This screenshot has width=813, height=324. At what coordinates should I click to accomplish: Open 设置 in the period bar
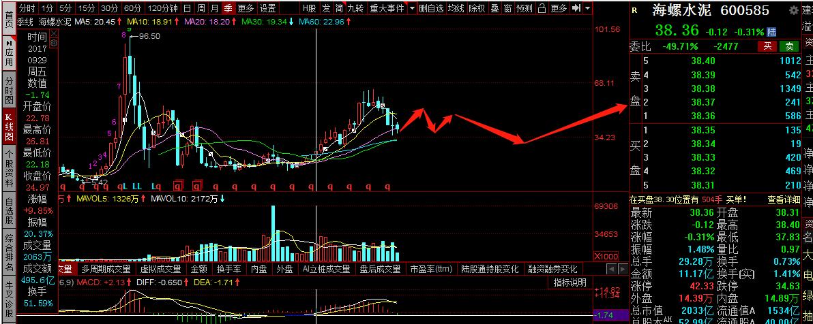coord(267,8)
